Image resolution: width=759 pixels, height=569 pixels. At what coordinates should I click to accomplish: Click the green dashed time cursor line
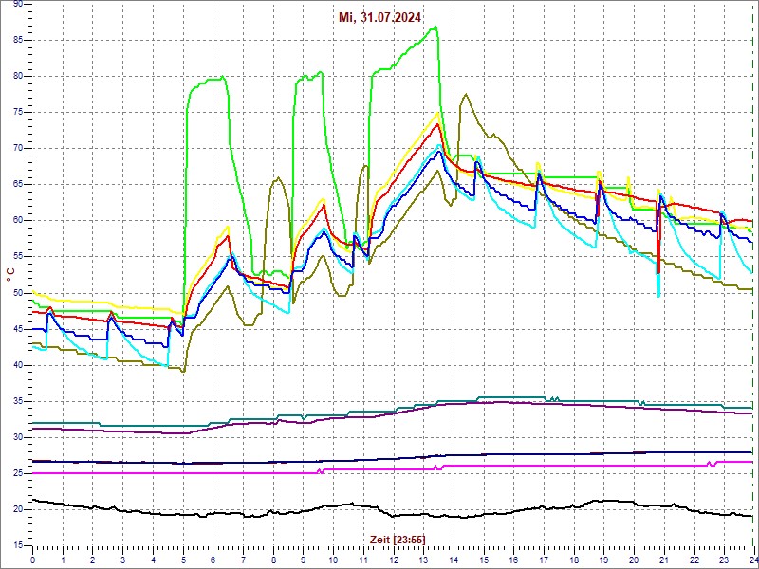(x=754, y=274)
